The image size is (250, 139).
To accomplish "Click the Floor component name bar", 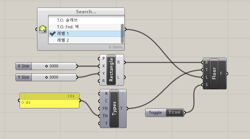I will (x=214, y=73).
